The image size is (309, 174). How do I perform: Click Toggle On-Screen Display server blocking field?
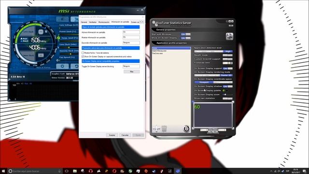coord(131,67)
